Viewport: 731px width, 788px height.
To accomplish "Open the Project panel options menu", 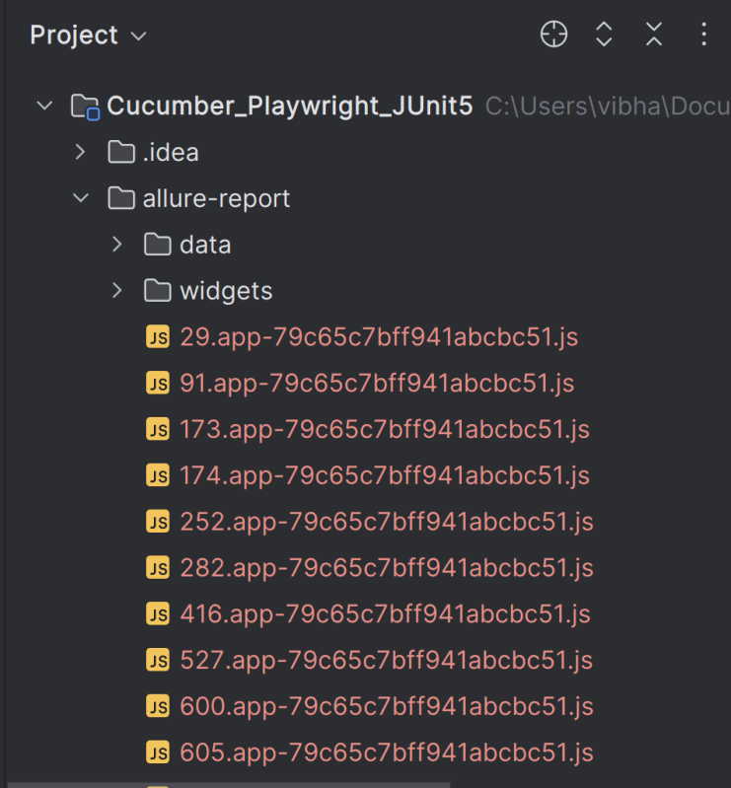I will (703, 36).
